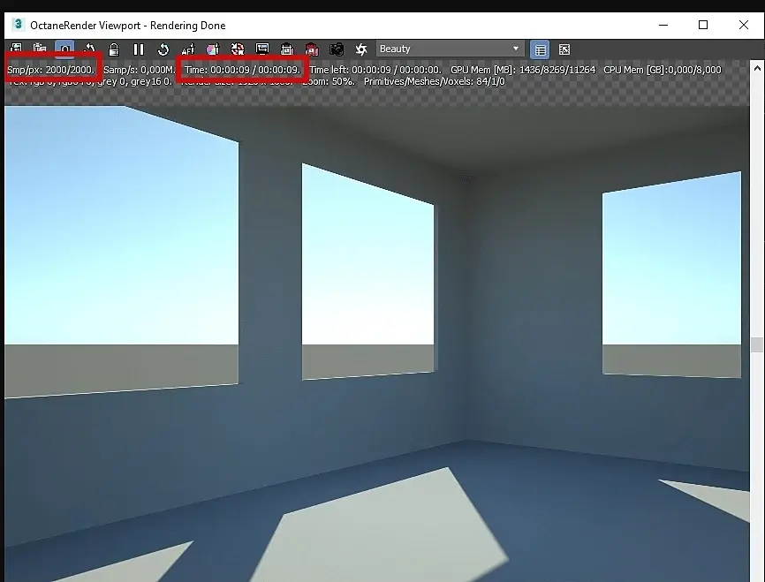Click the aperture shutter icon

361,49
